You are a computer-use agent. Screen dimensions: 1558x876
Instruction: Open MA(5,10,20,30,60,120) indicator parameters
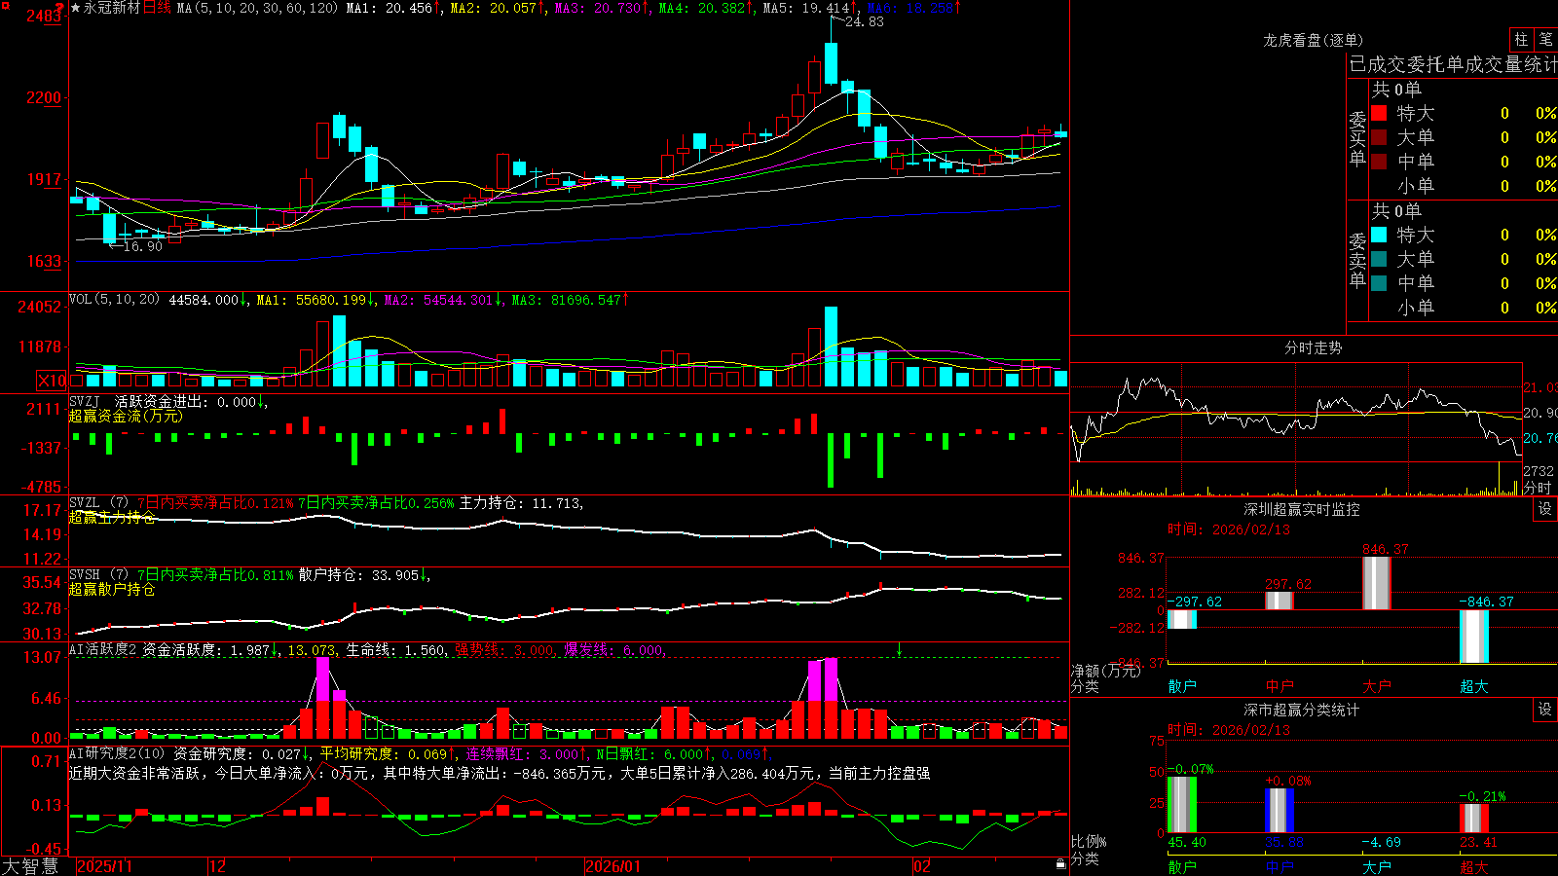[x=257, y=8]
